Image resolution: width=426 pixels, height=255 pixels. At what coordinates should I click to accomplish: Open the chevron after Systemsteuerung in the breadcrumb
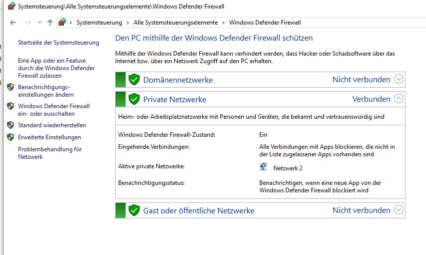128,23
